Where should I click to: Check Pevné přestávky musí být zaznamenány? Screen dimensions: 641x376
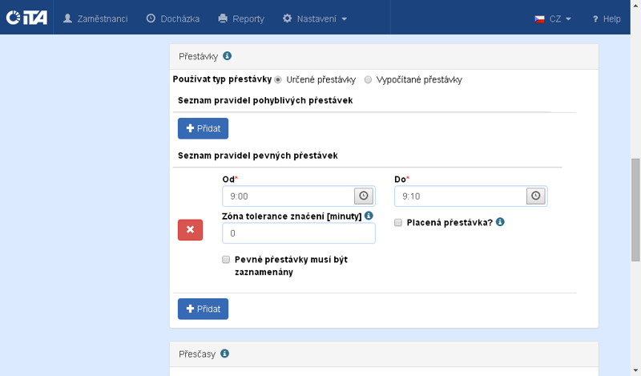click(x=227, y=260)
